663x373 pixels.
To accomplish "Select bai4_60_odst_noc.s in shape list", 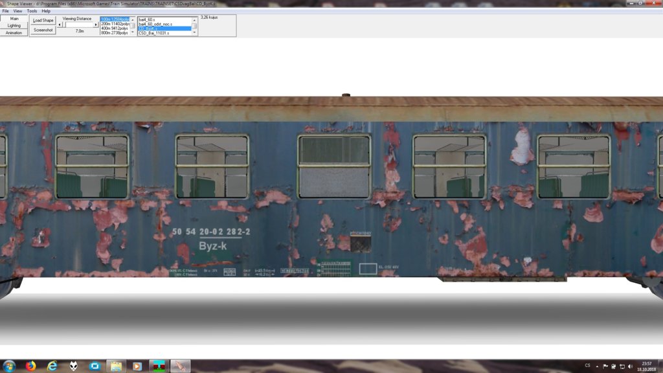I will 155,24.
